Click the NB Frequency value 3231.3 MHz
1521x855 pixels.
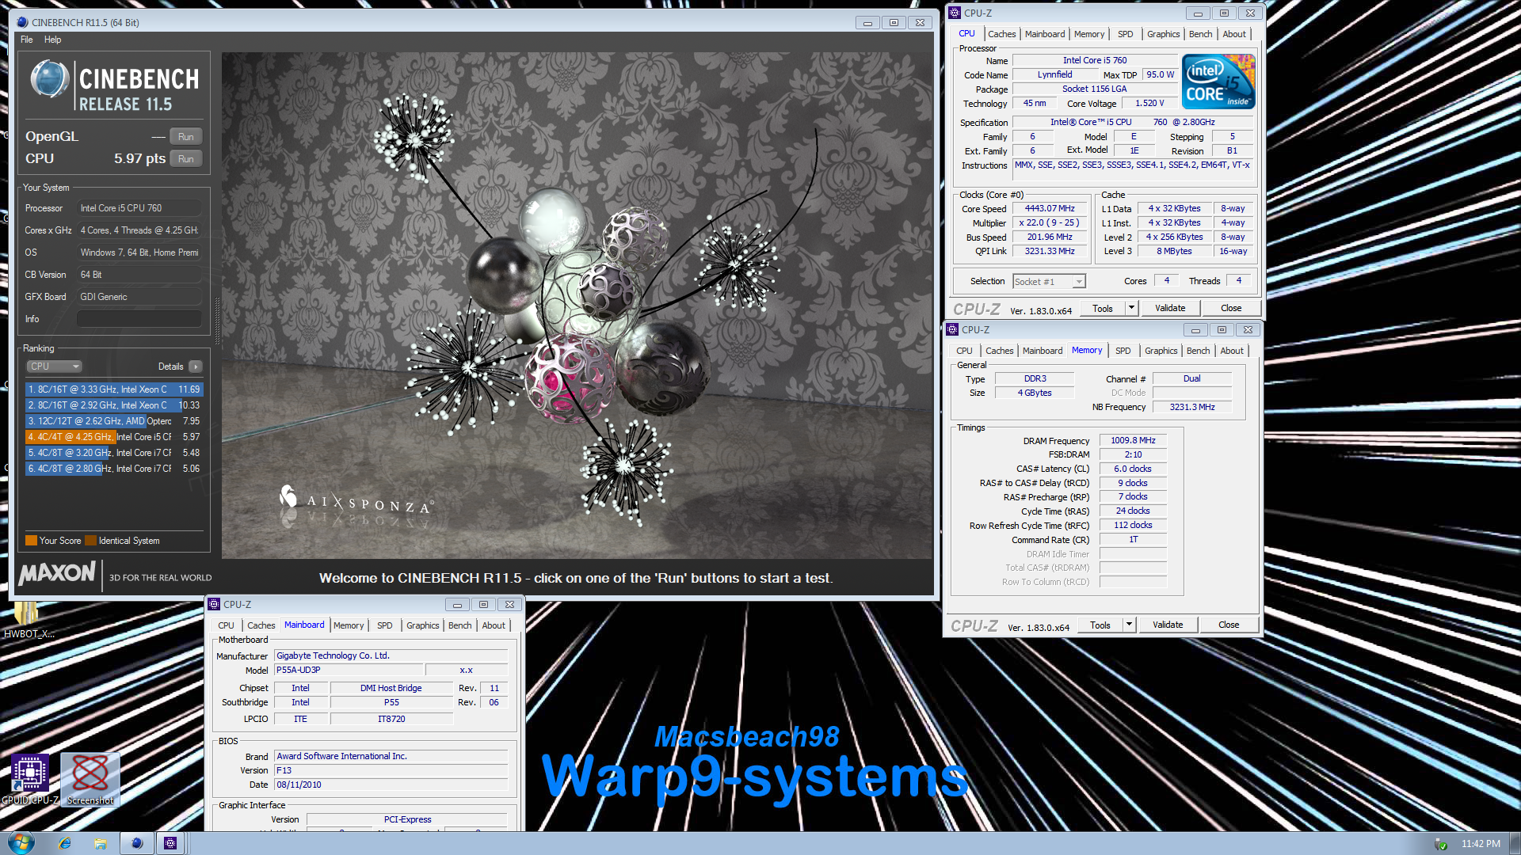point(1192,407)
